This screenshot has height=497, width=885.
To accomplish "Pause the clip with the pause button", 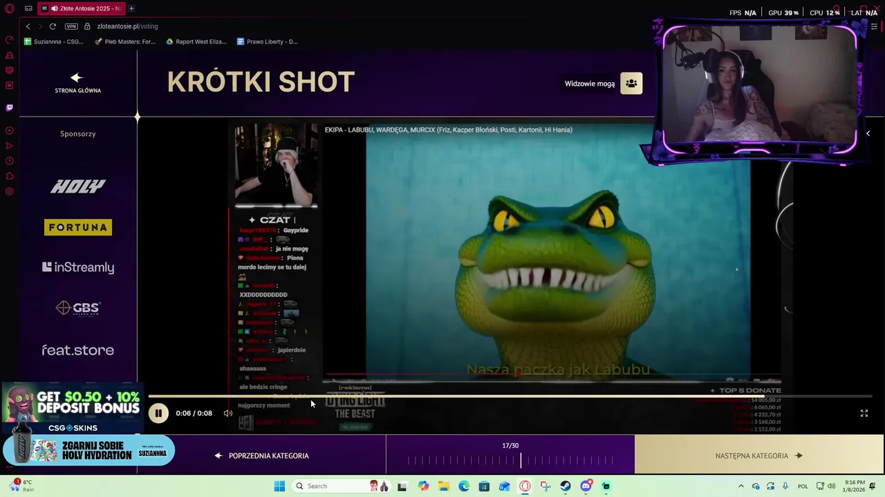I will 158,413.
